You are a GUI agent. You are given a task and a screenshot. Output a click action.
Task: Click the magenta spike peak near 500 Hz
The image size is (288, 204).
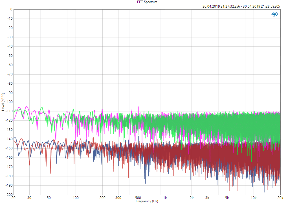tap(138, 107)
